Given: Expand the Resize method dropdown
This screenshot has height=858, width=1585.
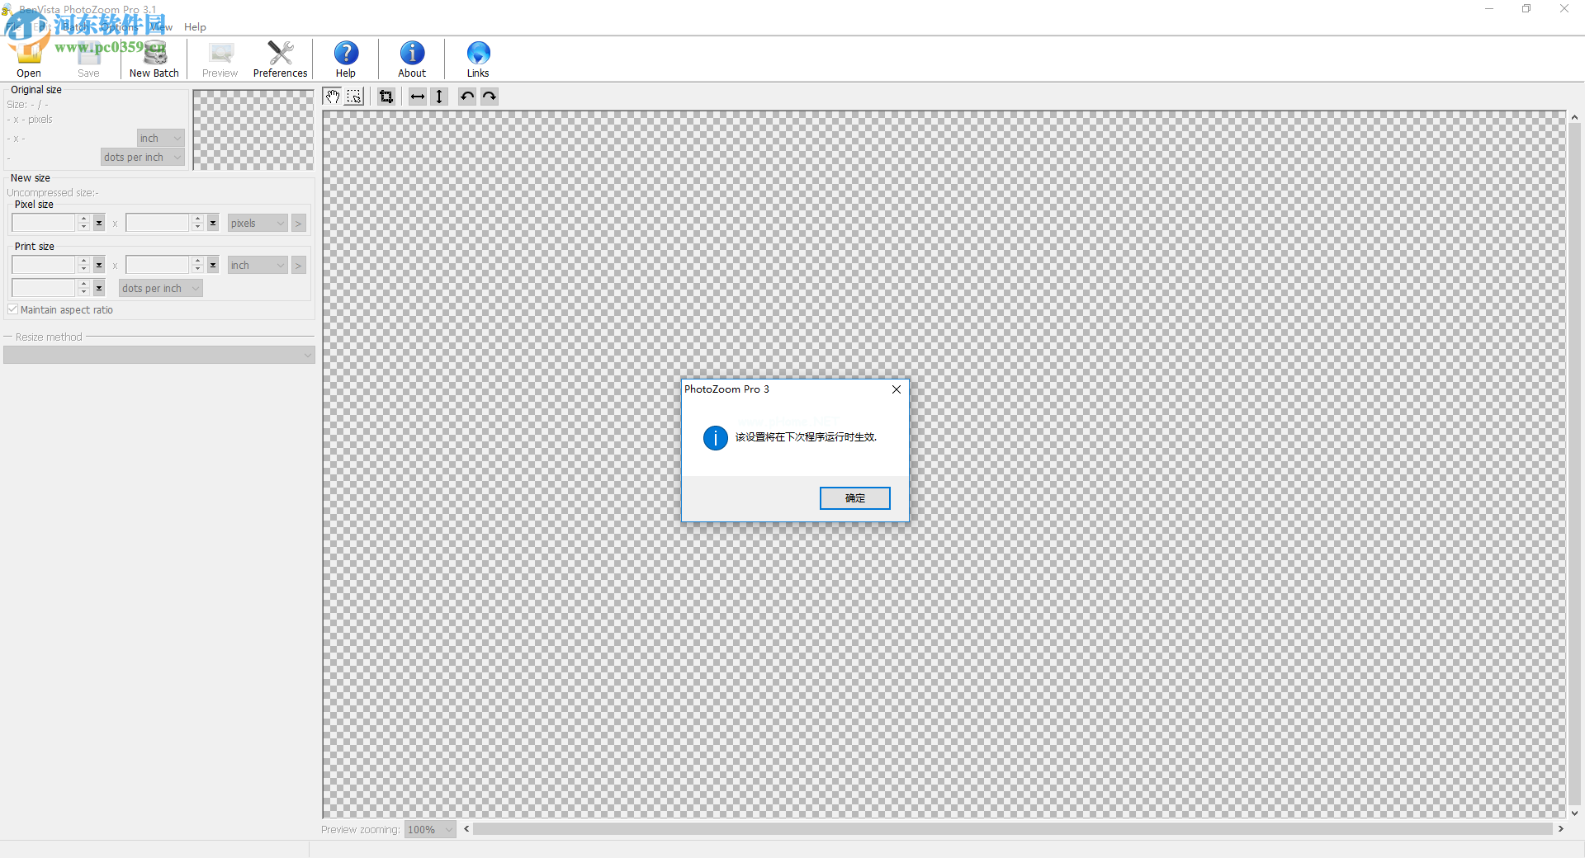Looking at the screenshot, I should click(159, 355).
